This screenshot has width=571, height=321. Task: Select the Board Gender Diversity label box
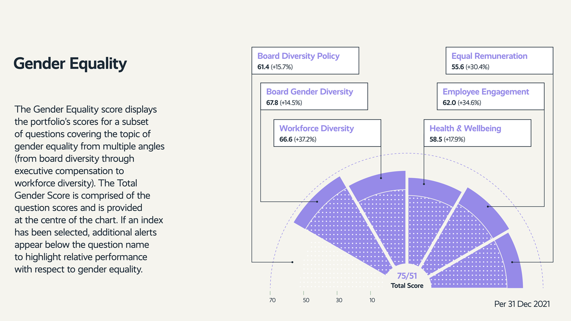click(314, 96)
